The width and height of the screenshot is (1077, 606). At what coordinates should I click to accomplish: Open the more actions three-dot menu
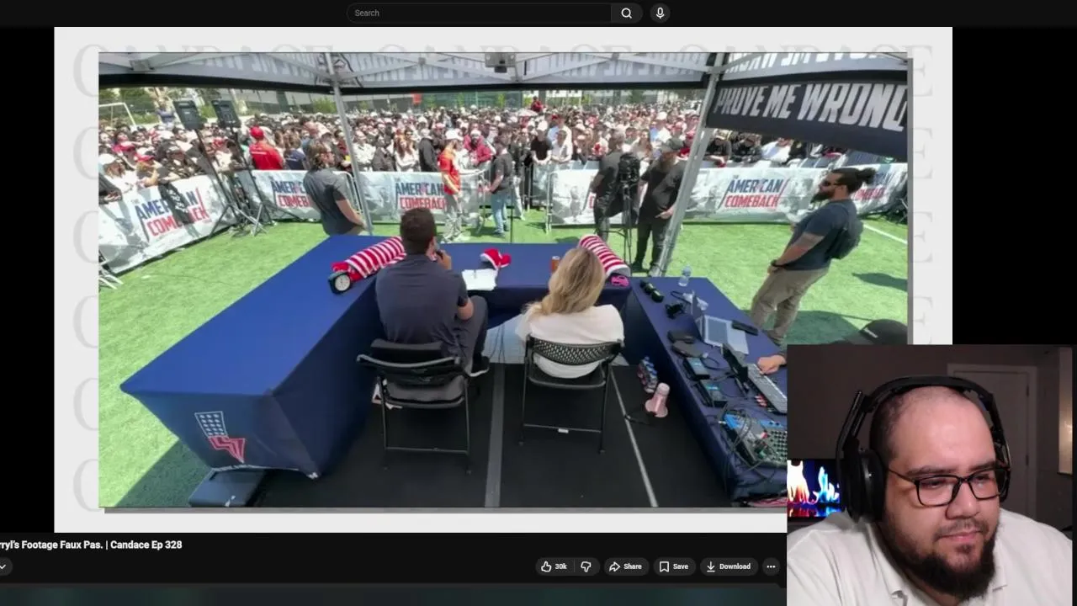pyautogui.click(x=770, y=566)
